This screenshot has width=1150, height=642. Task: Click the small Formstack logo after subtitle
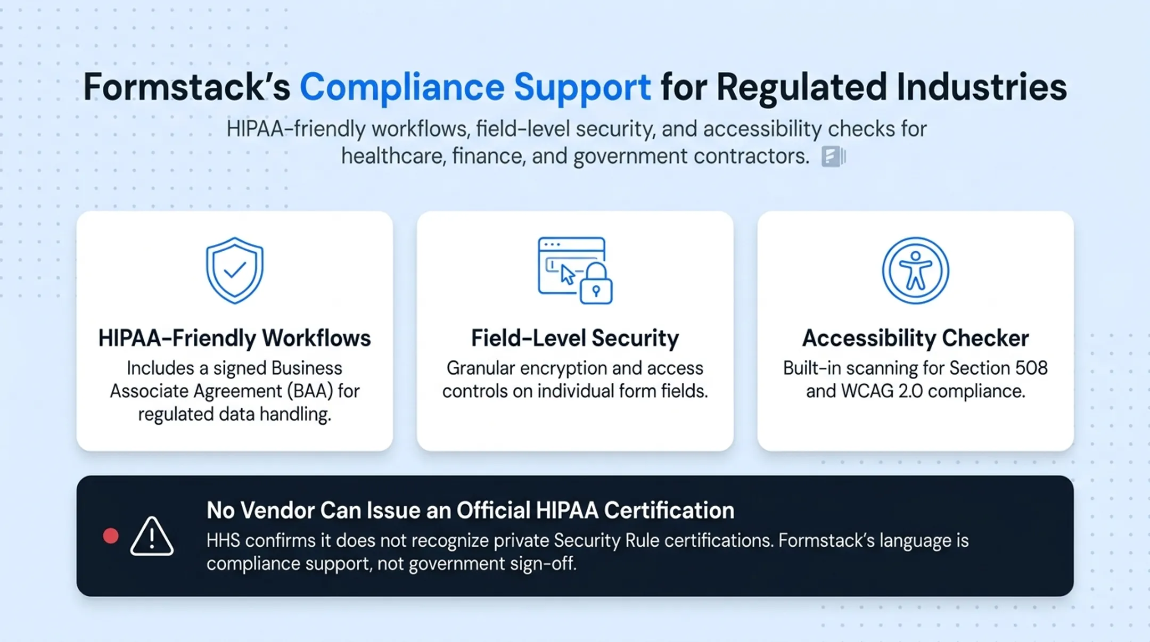tap(833, 157)
